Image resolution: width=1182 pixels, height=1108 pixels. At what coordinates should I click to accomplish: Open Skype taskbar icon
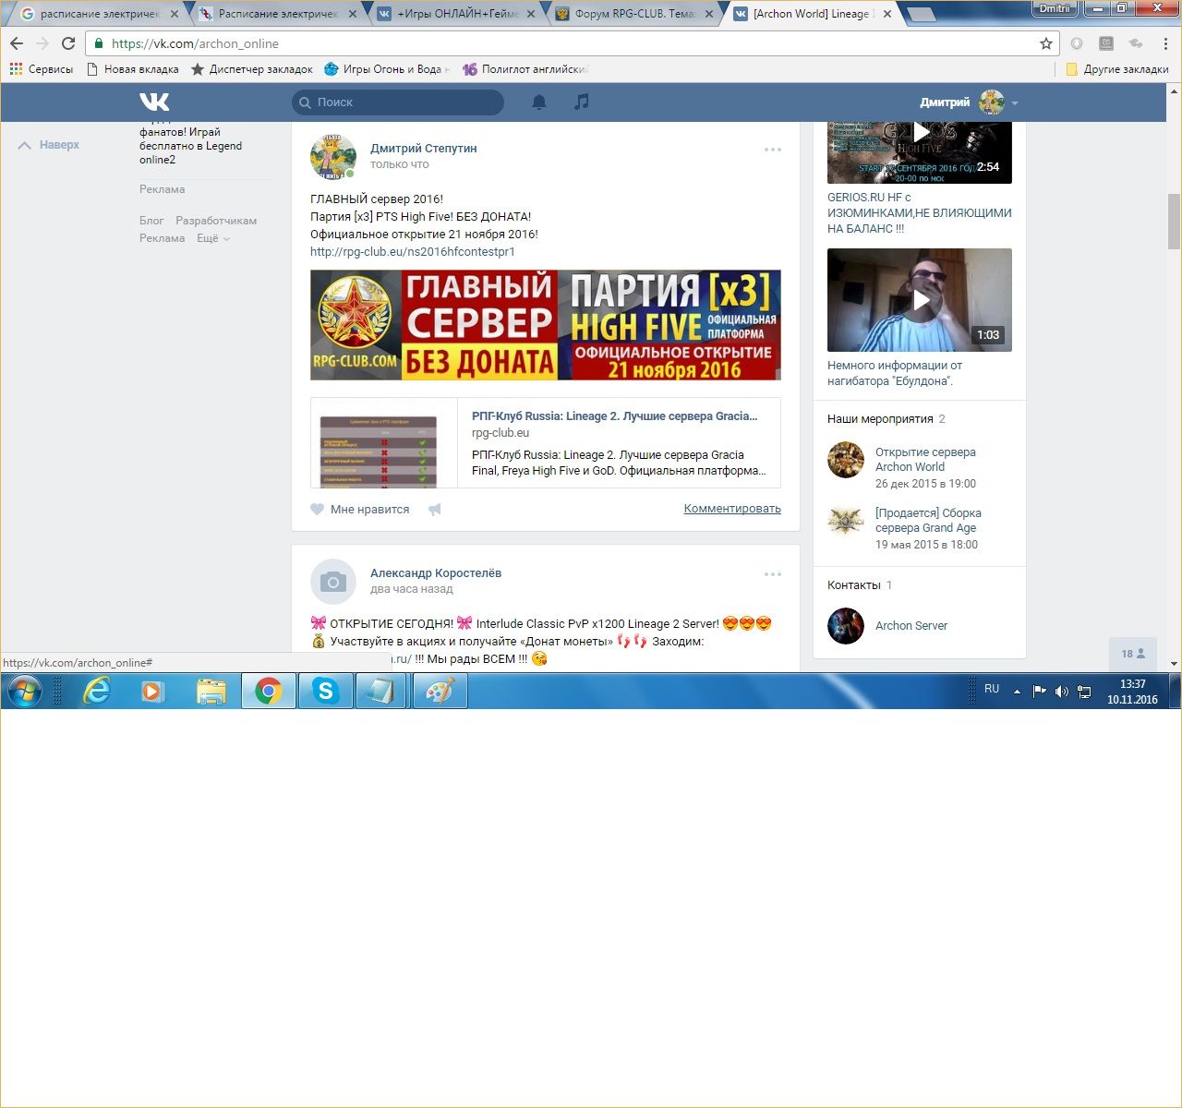click(325, 691)
